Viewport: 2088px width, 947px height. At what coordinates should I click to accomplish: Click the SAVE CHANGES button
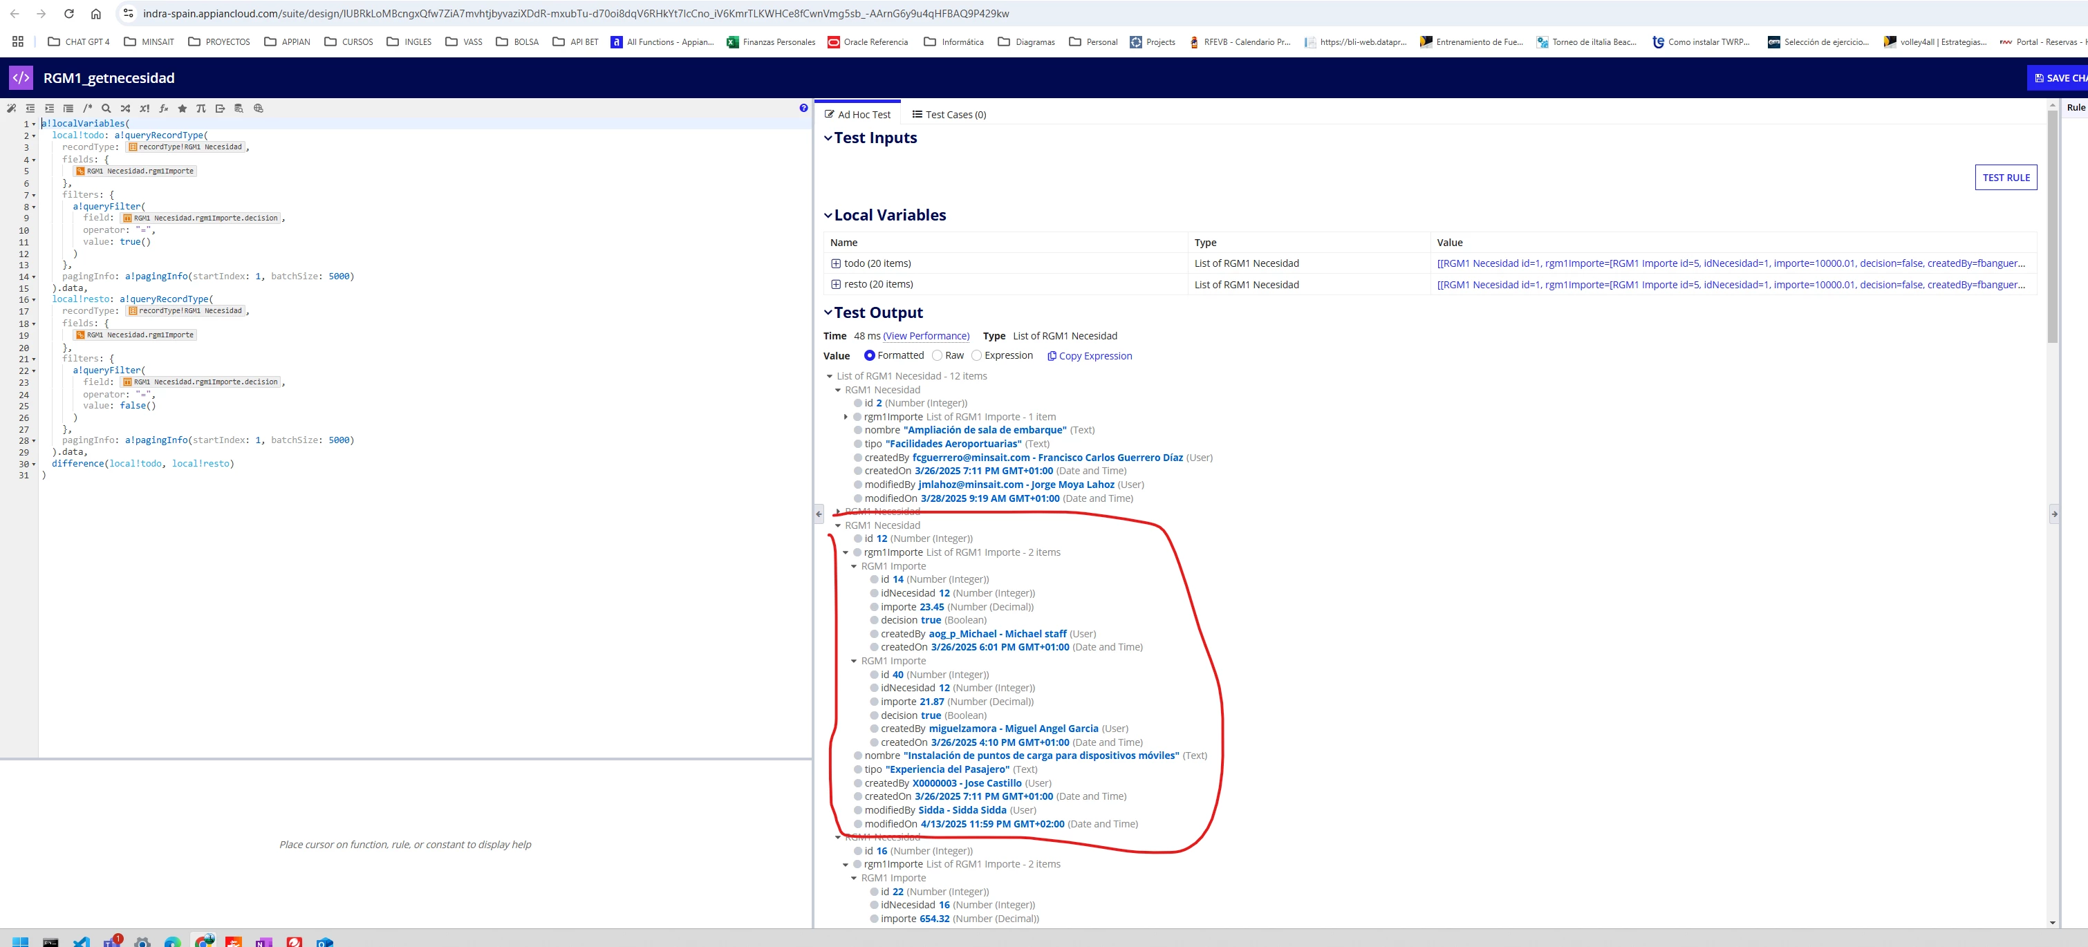coord(2057,78)
